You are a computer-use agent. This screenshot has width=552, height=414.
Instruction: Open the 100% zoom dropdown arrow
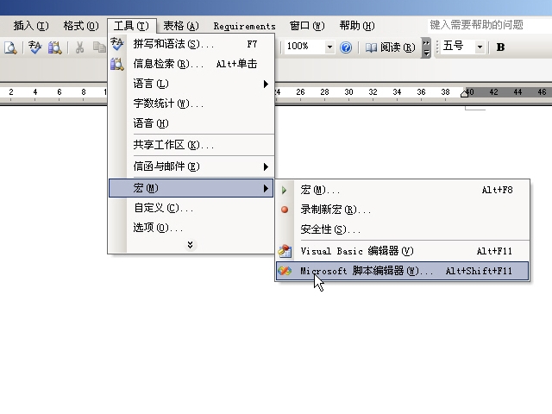[329, 47]
